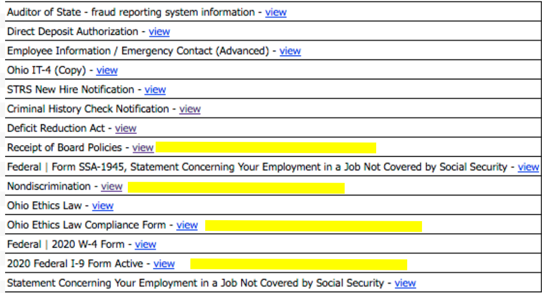Open view link on the Ohio Ethics Law row

[102, 206]
